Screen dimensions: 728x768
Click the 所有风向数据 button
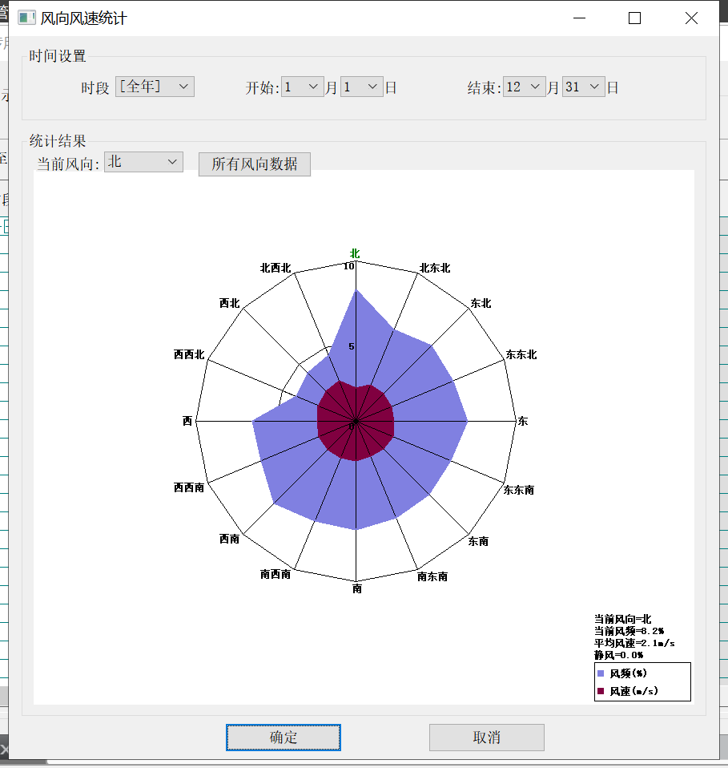pyautogui.click(x=254, y=164)
